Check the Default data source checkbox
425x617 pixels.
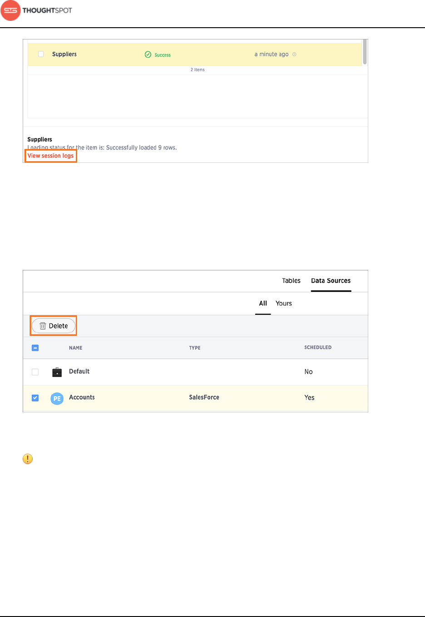(35, 372)
